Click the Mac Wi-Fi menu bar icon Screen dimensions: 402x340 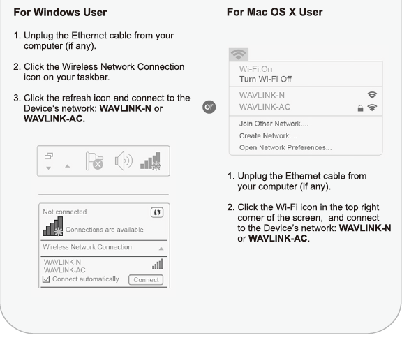pos(239,54)
